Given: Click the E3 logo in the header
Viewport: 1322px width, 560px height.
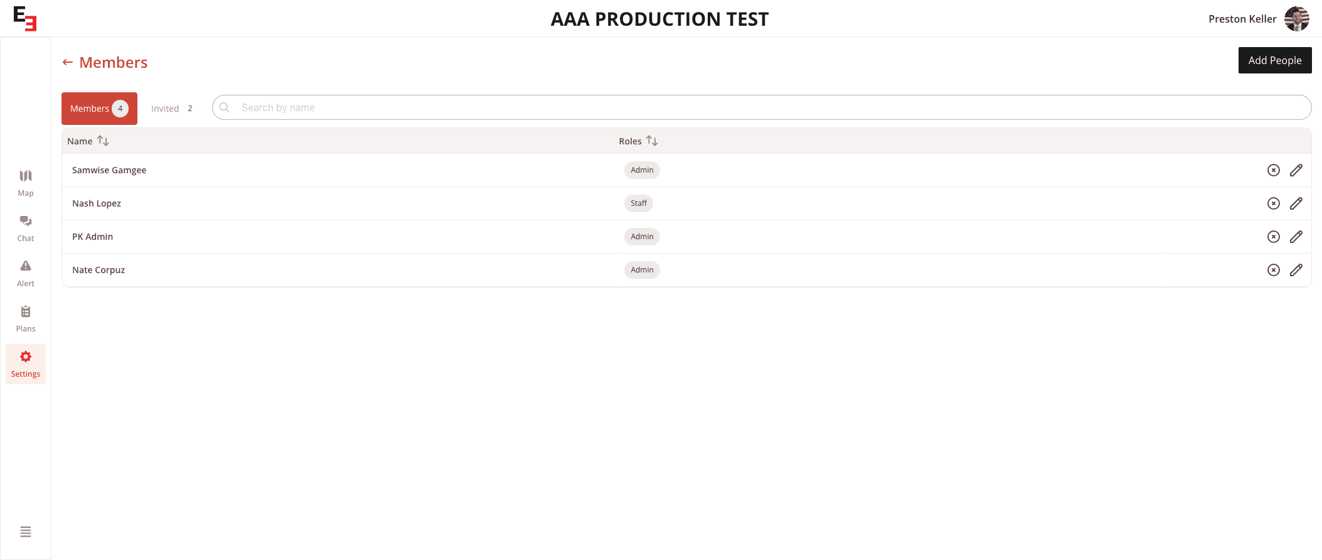Looking at the screenshot, I should pos(25,18).
